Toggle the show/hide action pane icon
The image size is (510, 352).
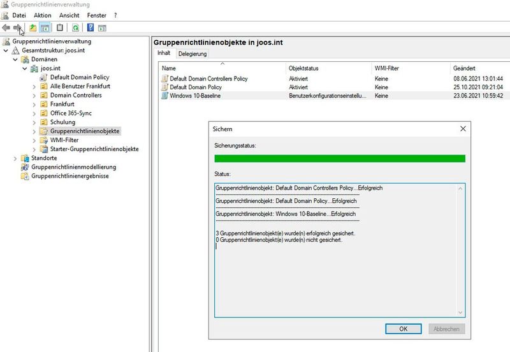102,28
